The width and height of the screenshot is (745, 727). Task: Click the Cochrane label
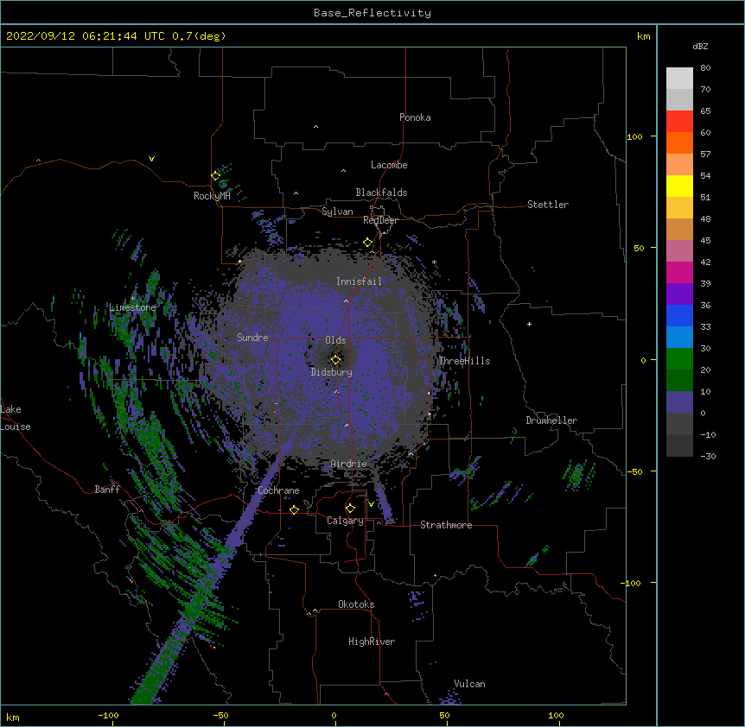pos(278,490)
